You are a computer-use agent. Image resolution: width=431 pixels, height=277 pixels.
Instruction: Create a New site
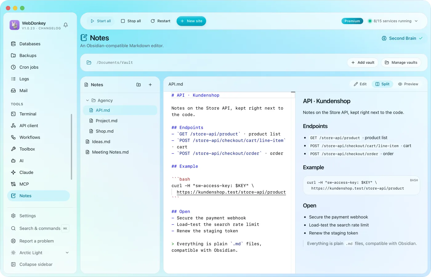click(191, 21)
